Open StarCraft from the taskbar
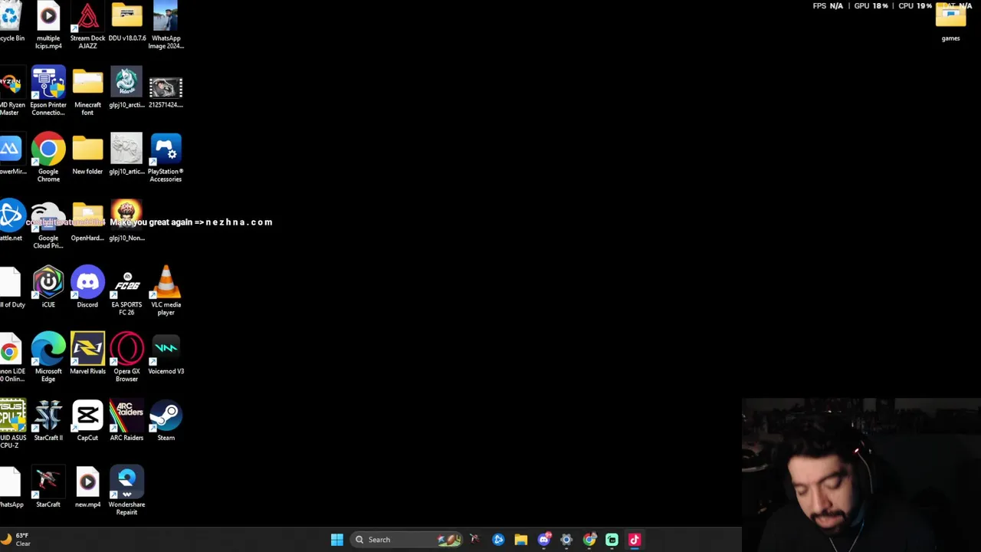Image resolution: width=981 pixels, height=552 pixels. [x=475, y=540]
